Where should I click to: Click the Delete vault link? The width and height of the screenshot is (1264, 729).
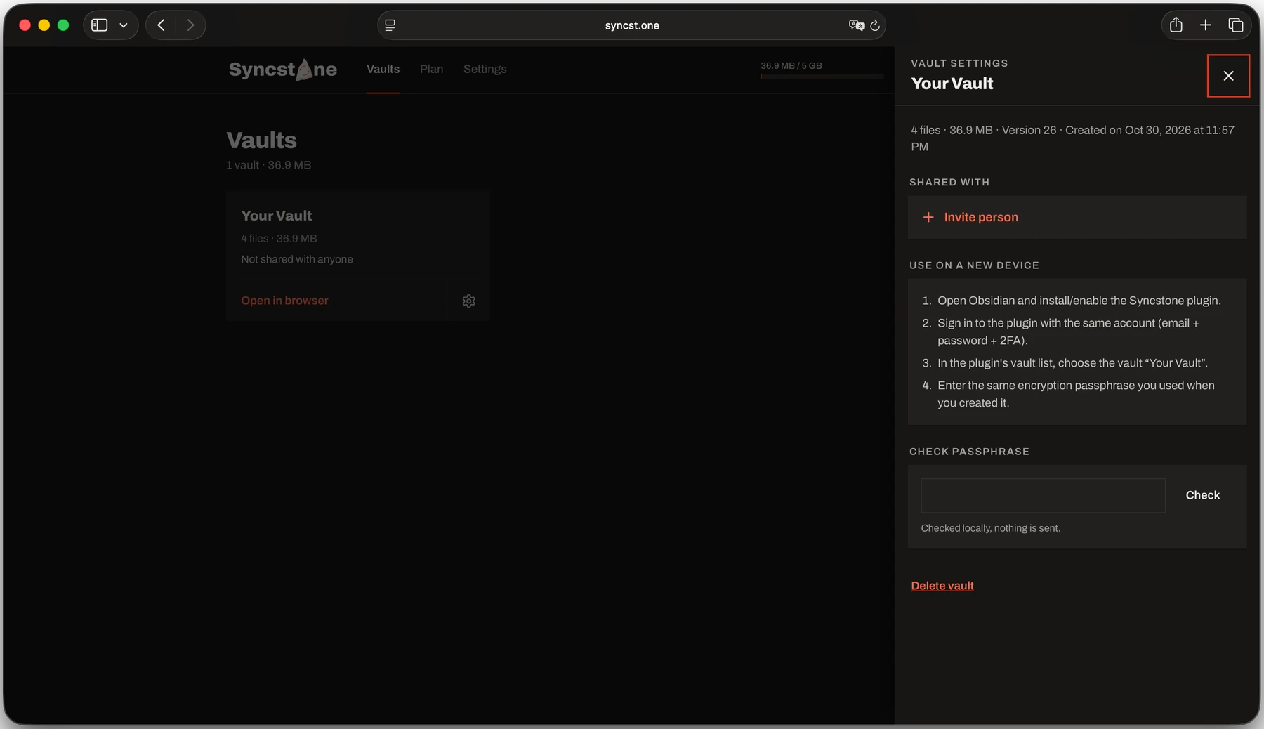[x=942, y=586]
